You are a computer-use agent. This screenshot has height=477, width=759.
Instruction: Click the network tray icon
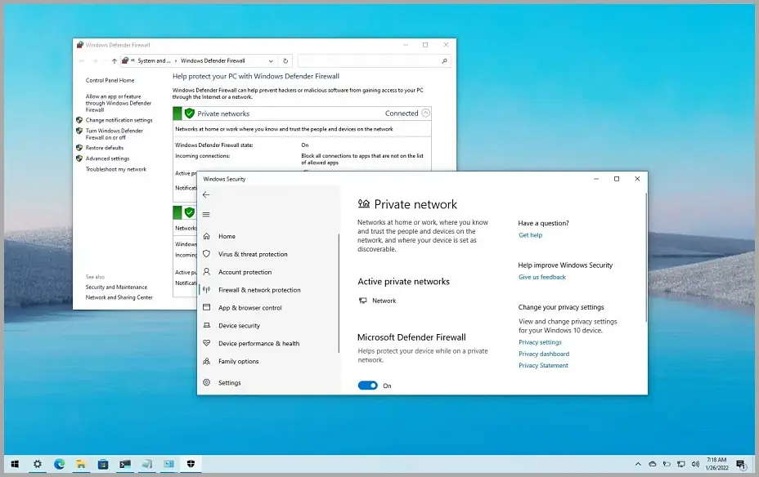click(681, 465)
